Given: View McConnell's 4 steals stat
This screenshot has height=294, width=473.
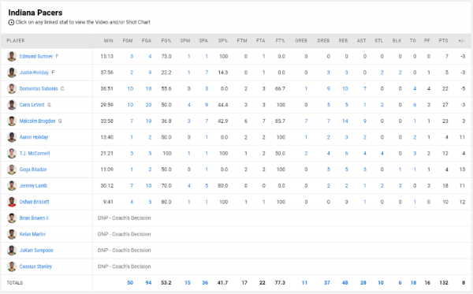Looking at the screenshot, I should point(382,153).
